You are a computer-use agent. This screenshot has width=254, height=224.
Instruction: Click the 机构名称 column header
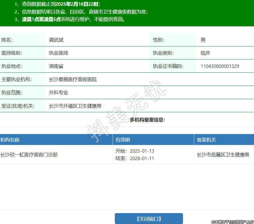click(10, 140)
